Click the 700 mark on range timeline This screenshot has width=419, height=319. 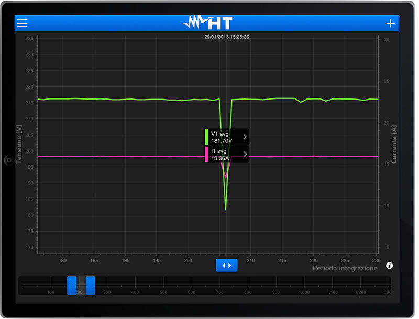point(220,292)
